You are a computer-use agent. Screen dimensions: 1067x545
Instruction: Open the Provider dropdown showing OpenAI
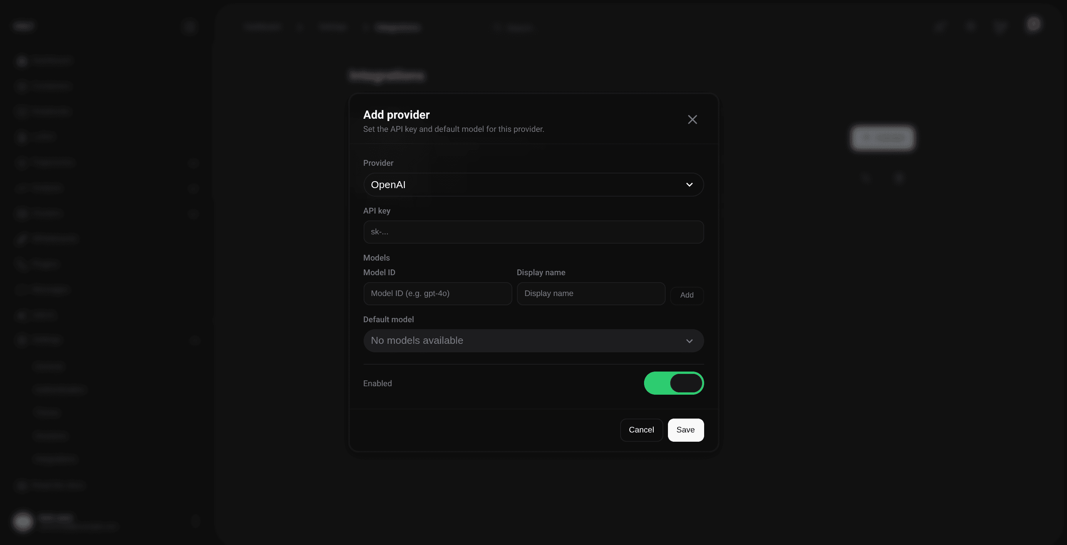click(533, 185)
